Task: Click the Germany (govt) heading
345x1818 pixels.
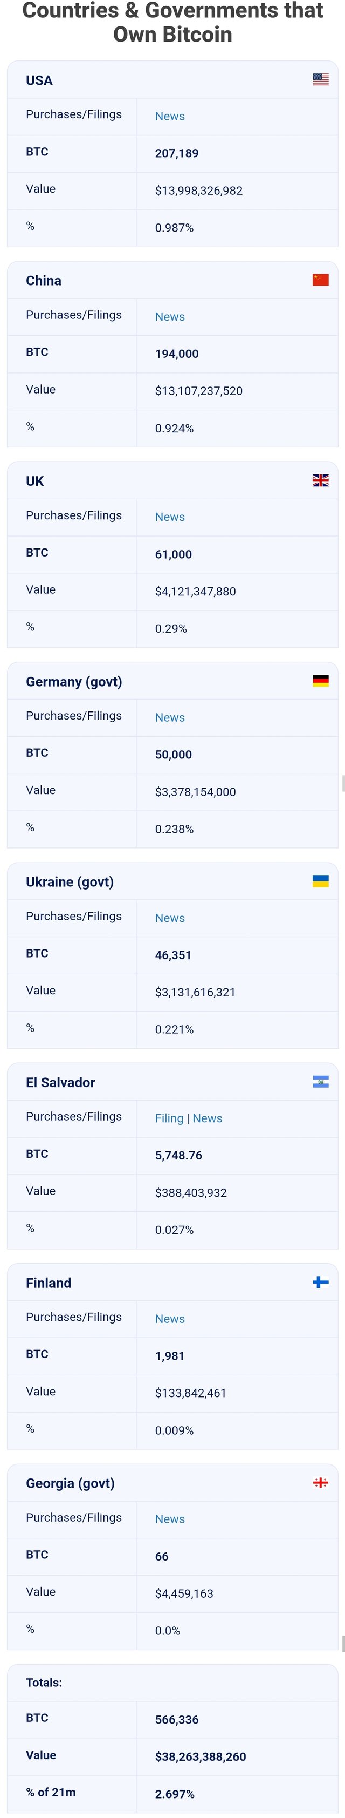Action: coord(74,682)
